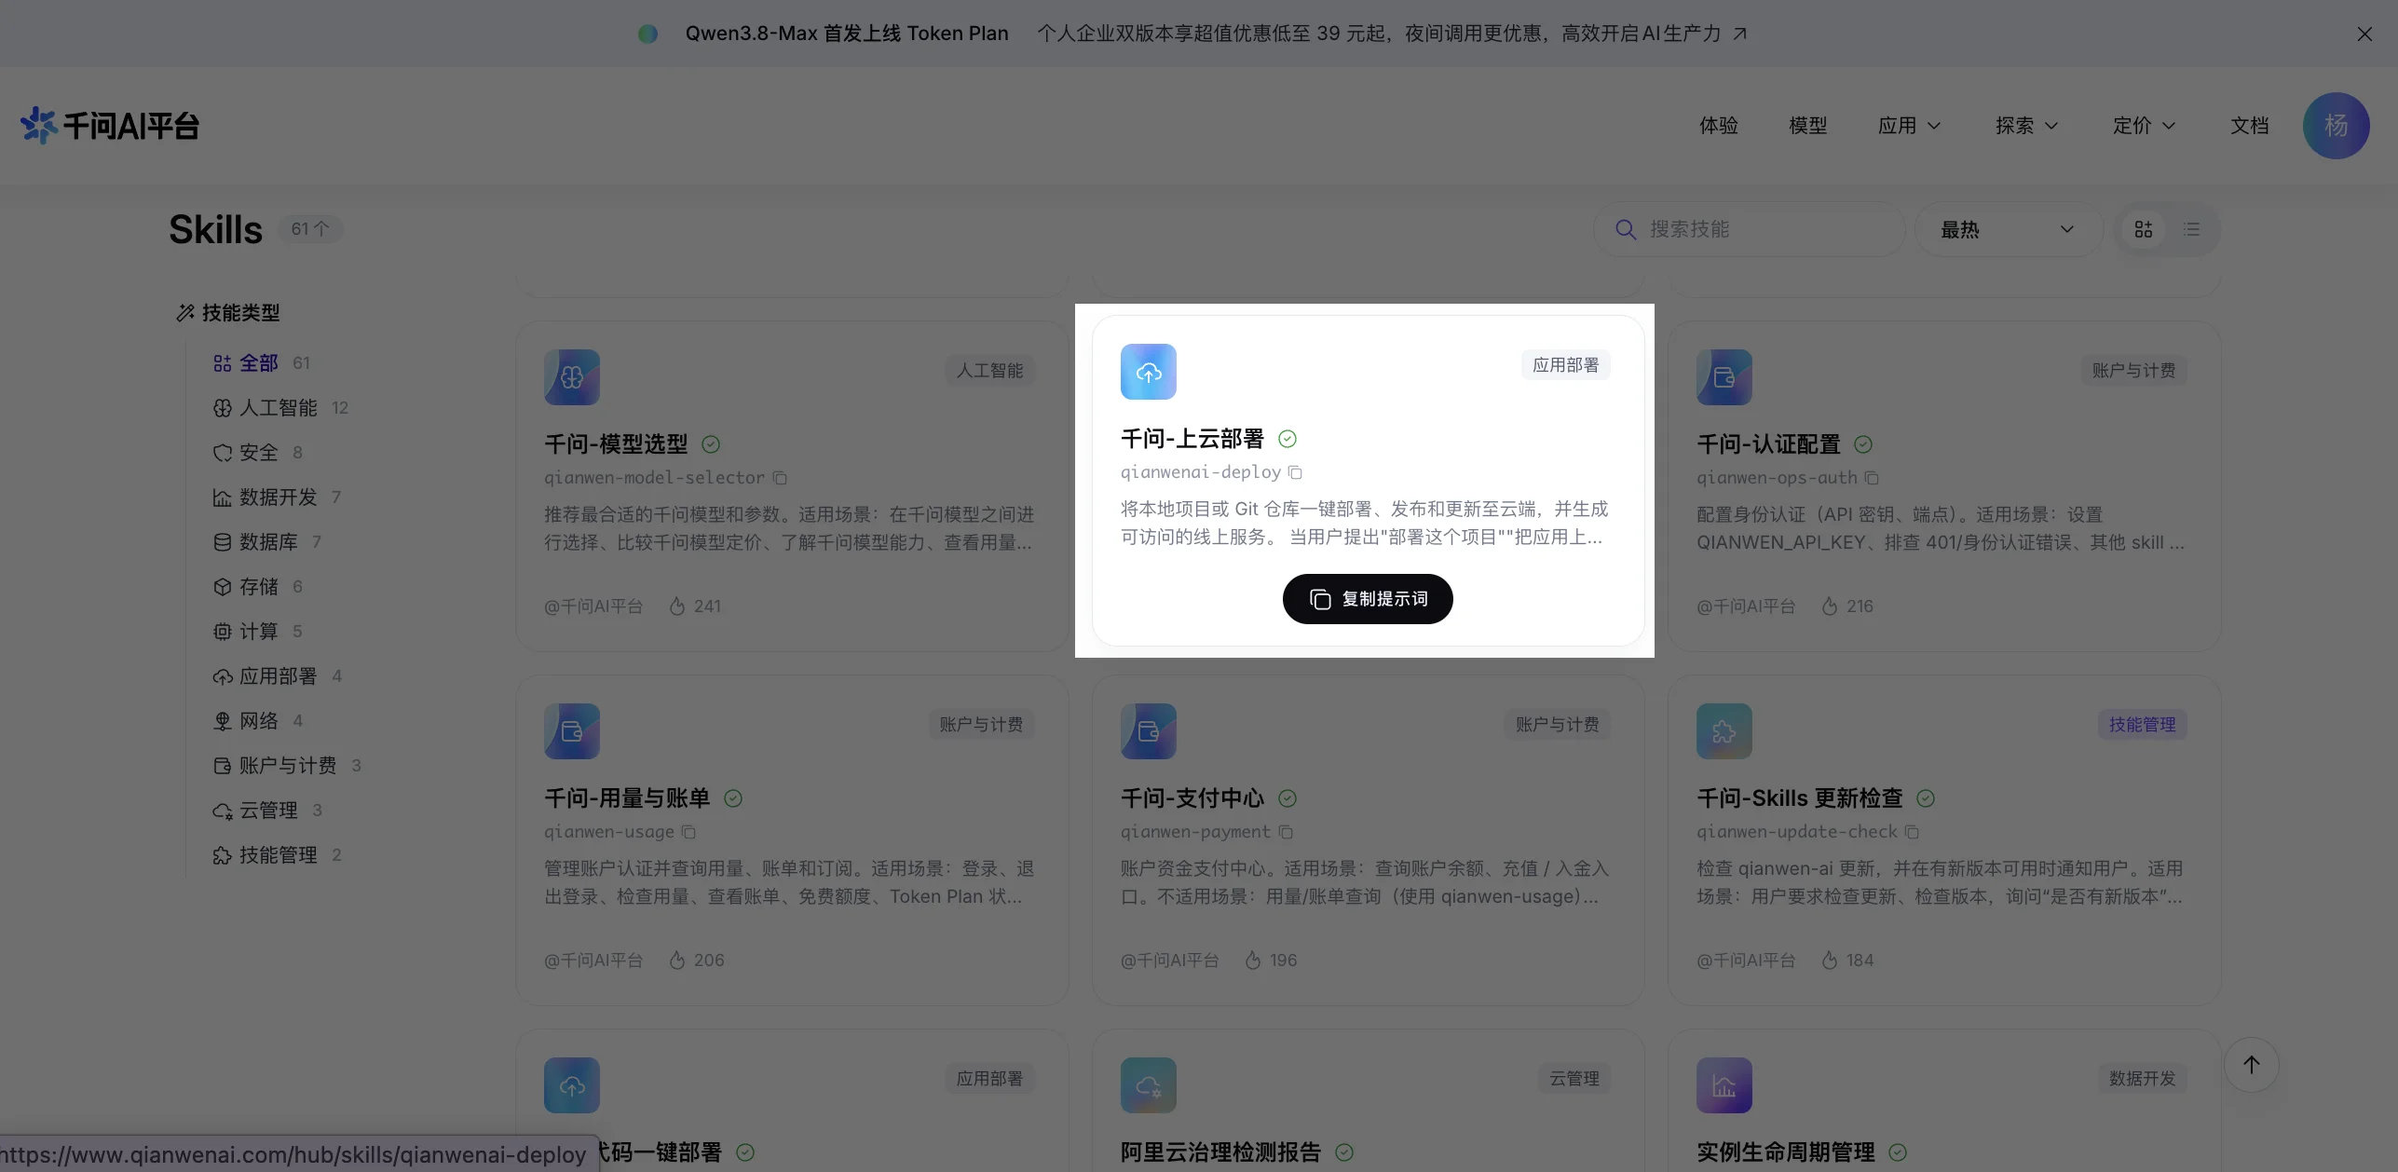Switch to grid view layout

[2144, 229]
